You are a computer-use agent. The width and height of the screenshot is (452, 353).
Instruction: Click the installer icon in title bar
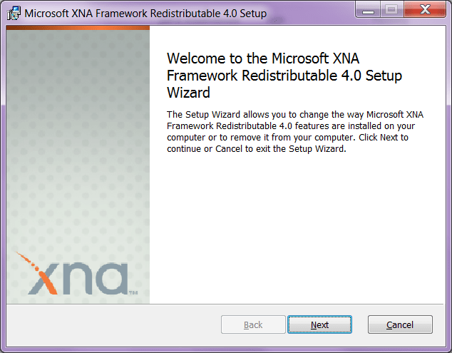tap(14, 14)
